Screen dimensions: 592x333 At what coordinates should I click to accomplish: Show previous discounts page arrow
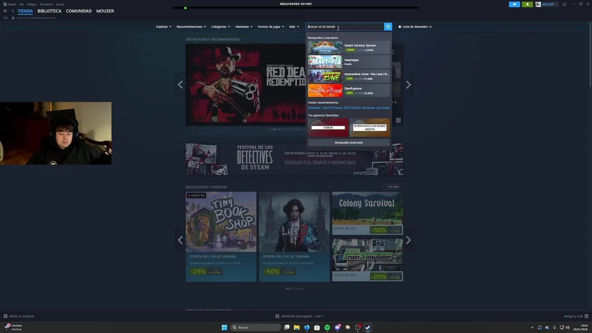[180, 240]
